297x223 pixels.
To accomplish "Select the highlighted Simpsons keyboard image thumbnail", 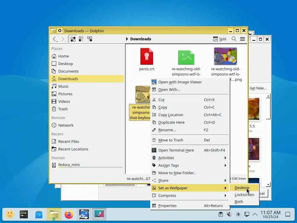I will (x=143, y=94).
